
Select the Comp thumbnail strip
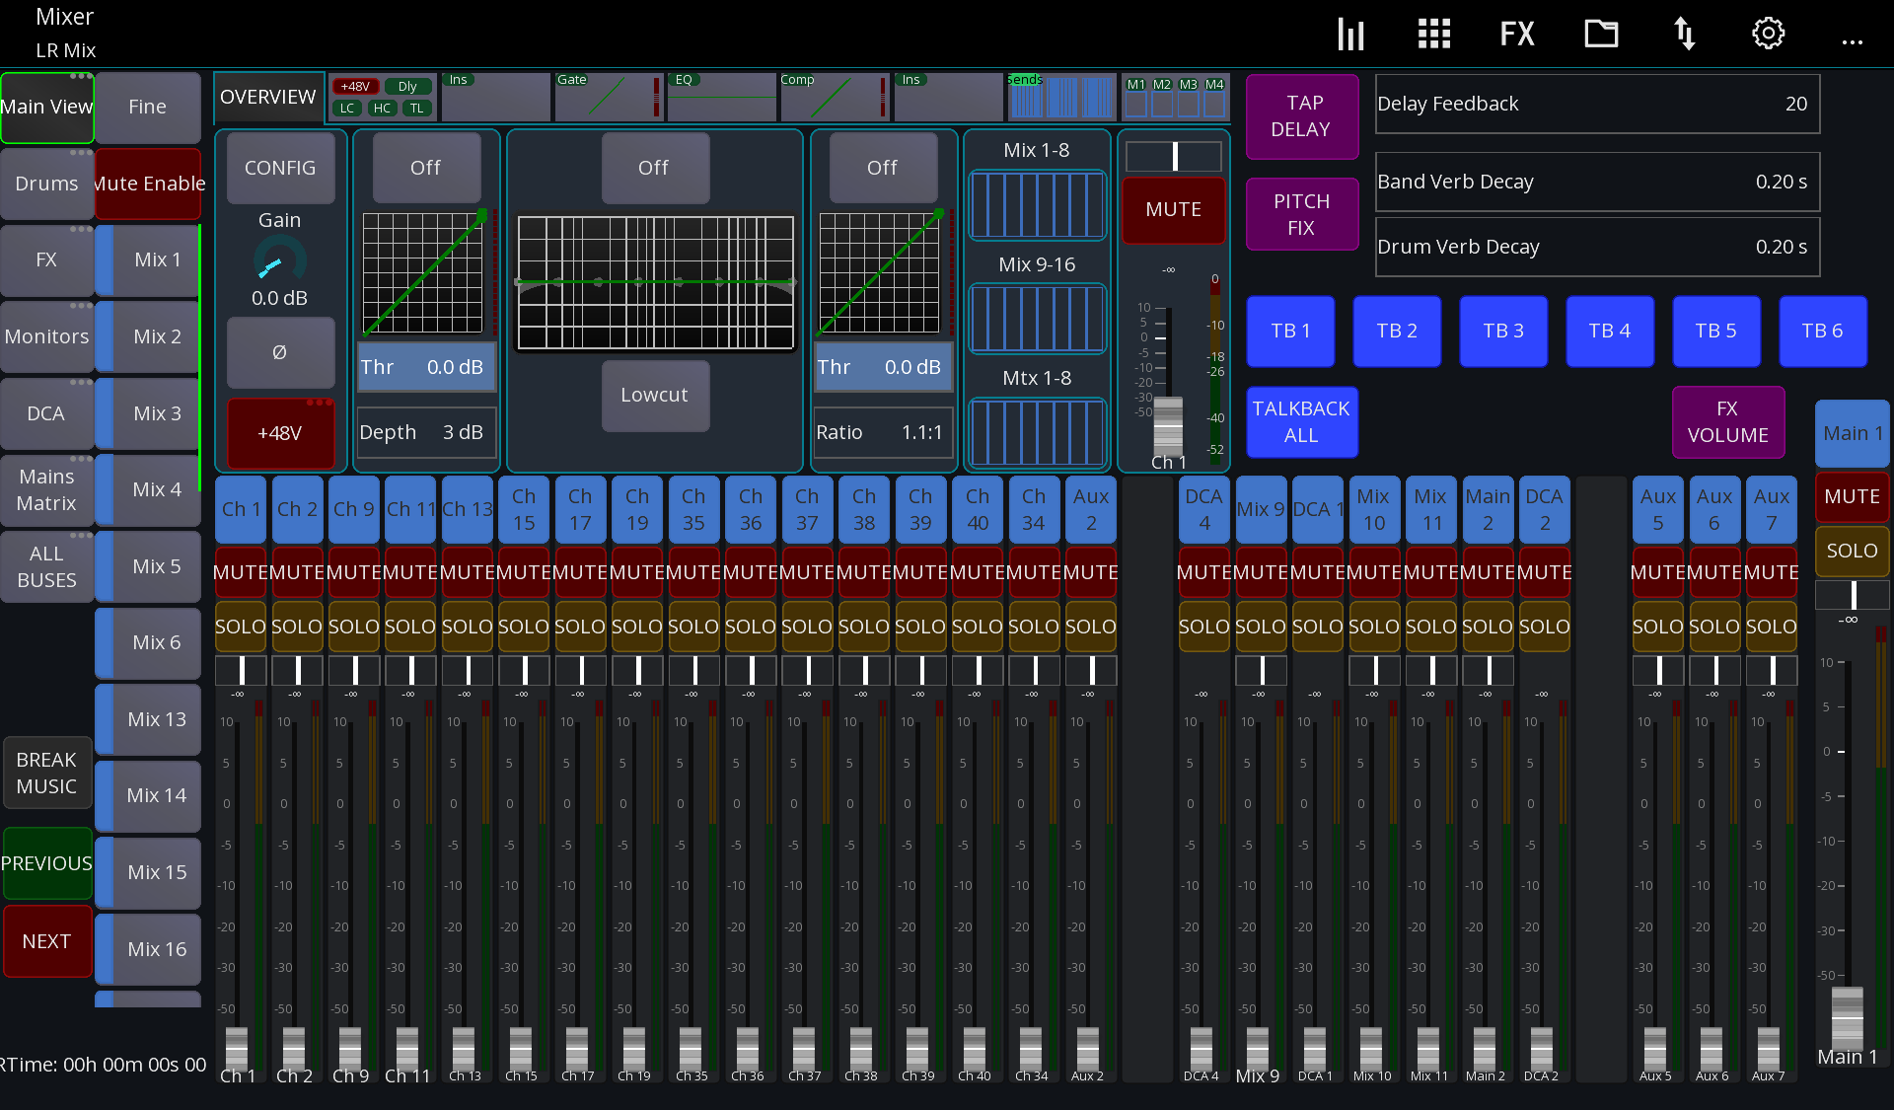pyautogui.click(x=835, y=97)
